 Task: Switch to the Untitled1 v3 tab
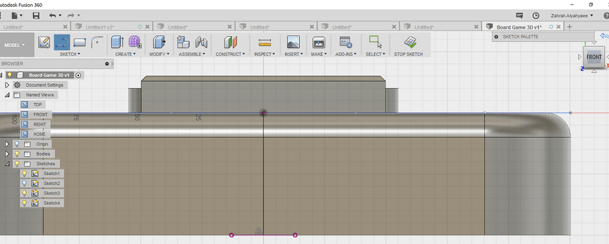[99, 27]
